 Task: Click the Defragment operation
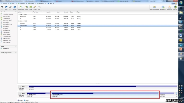point(6,26)
